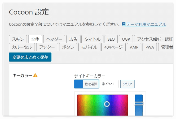Click the rainbow color palette area
Viewport: 176px width, 119px height.
tap(103, 105)
